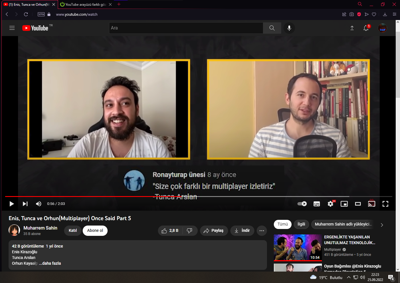Focus the Ara search field

tap(186, 28)
